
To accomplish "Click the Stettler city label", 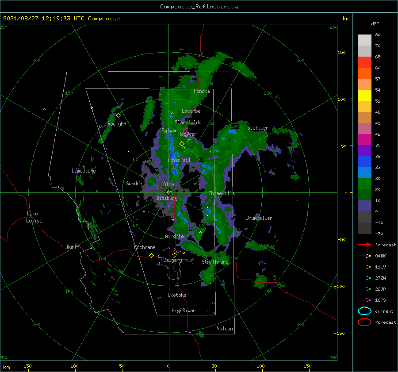I will point(258,128).
